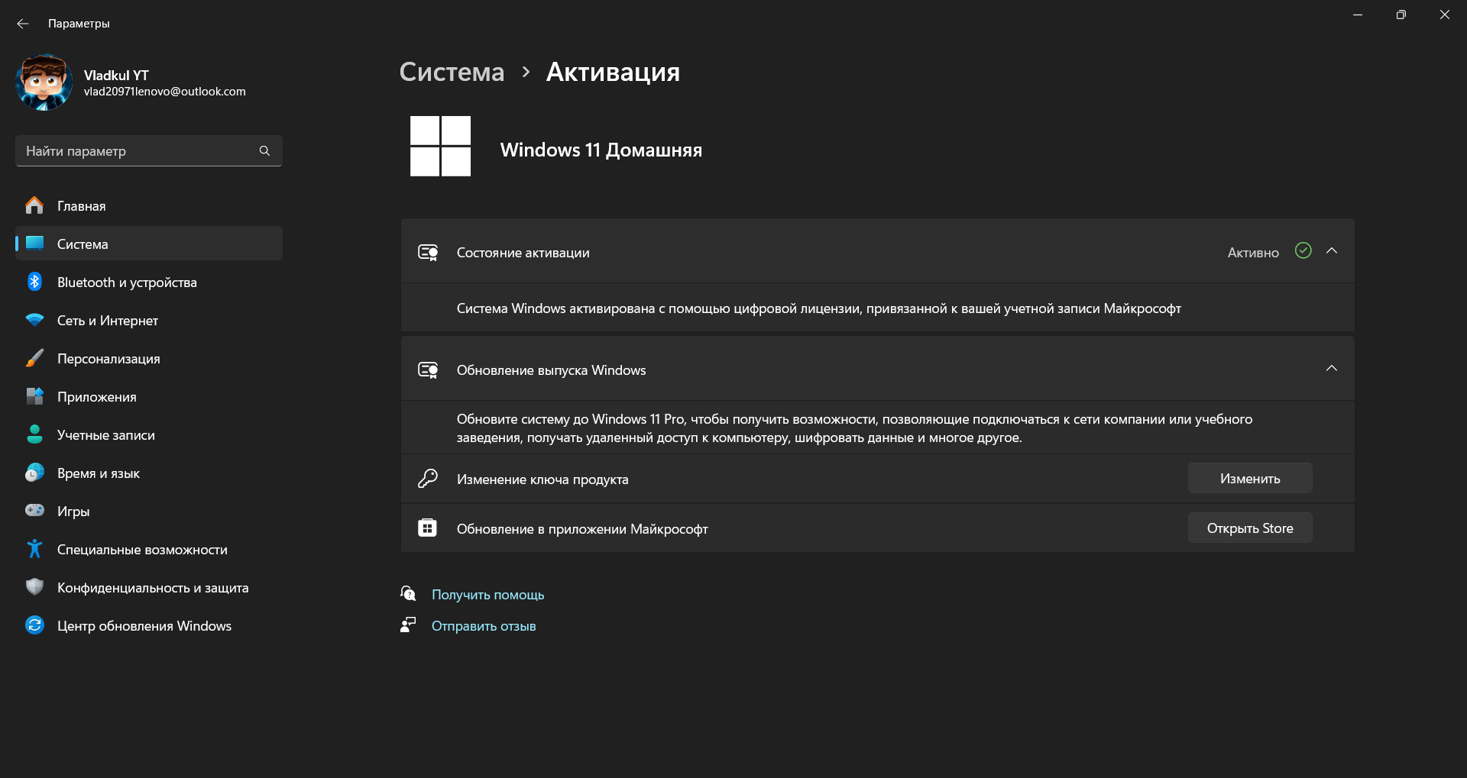Click the Учетные записи label text
Screen dimensions: 1467x778
tap(106, 435)
